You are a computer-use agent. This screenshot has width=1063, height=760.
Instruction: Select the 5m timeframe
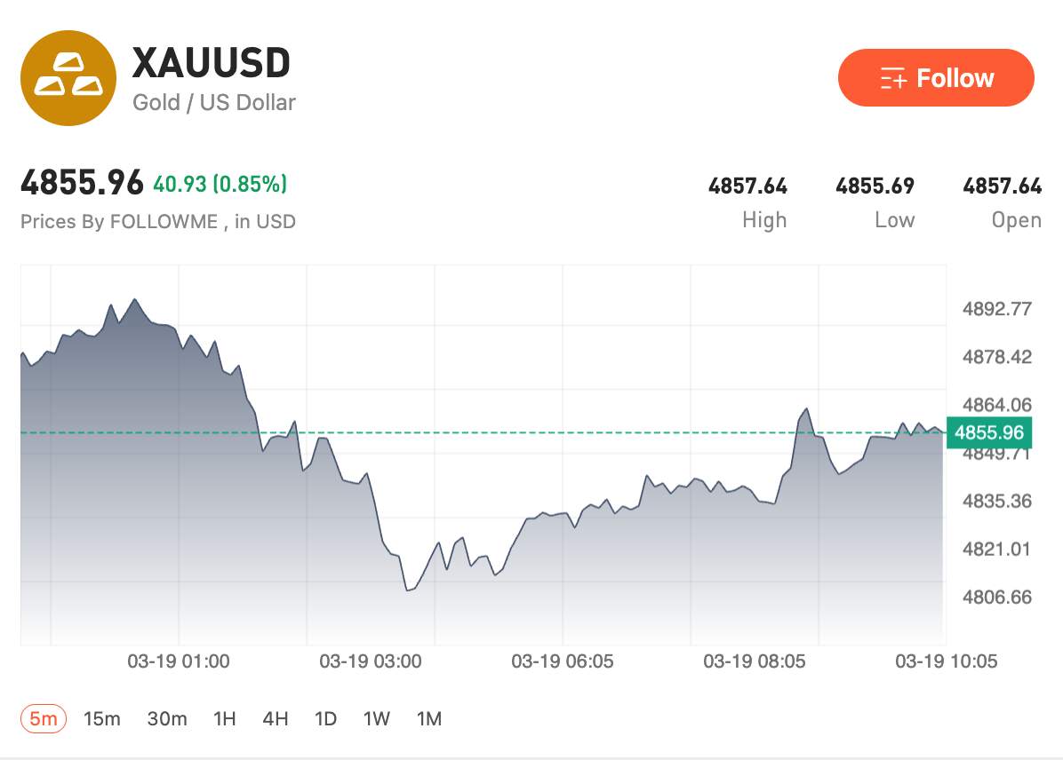[42, 719]
